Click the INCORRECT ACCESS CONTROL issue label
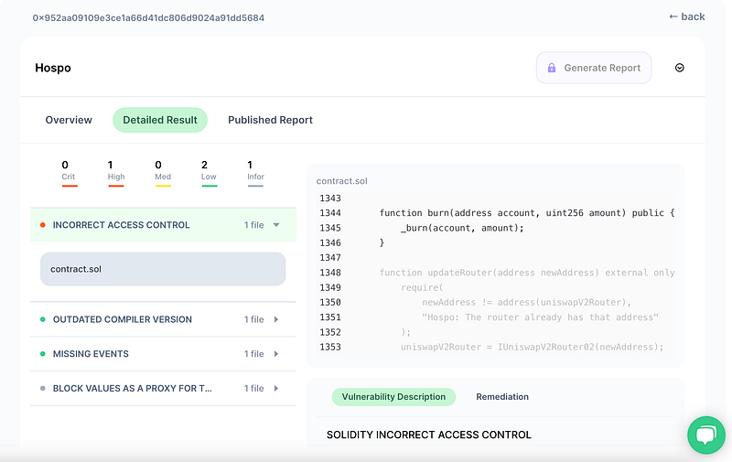Image resolution: width=732 pixels, height=462 pixels. tap(121, 225)
